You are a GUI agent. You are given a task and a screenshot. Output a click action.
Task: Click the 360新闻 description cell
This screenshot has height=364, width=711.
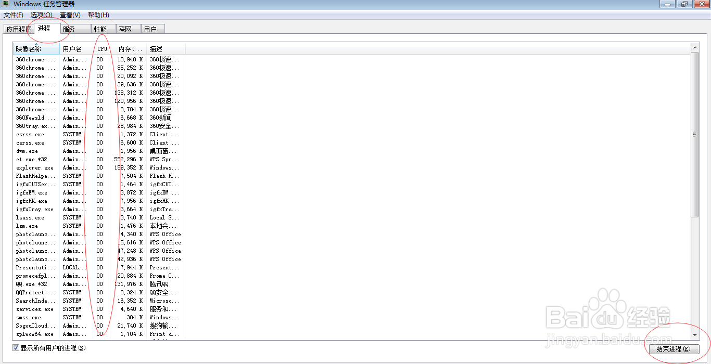(x=161, y=118)
